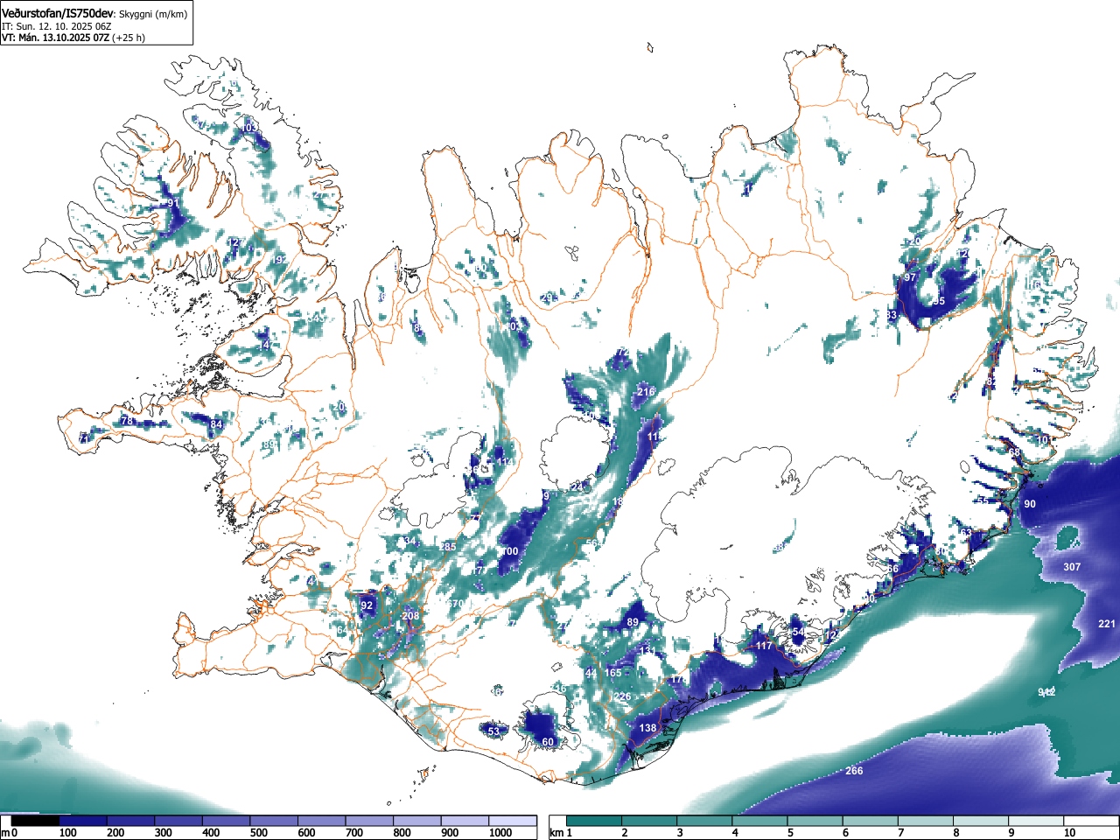Image resolution: width=1120 pixels, height=840 pixels.
Task: Click the title 'Veðurstofan/IS750dev' in header box
Action: click(x=58, y=13)
